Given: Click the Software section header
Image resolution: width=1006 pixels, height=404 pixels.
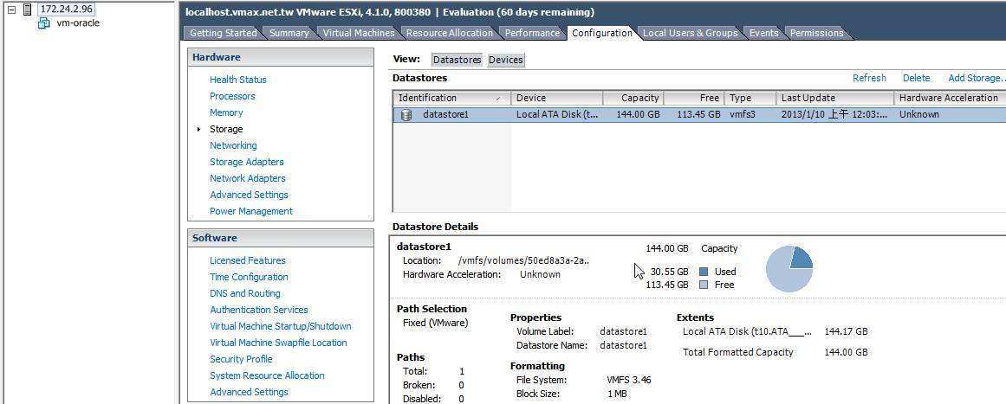Looking at the screenshot, I should click(x=281, y=238).
